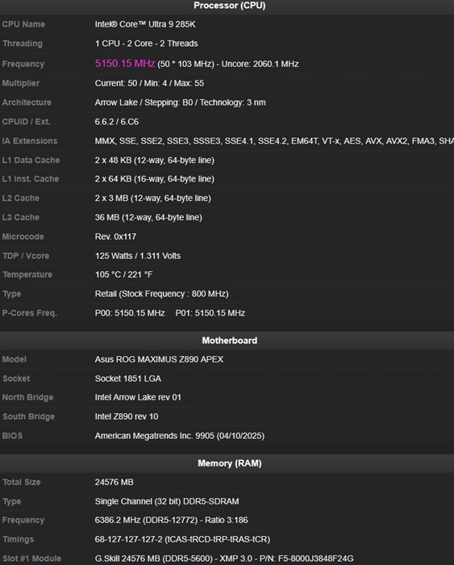This screenshot has height=565, width=454.
Task: Select the Motherboard section header
Action: (229, 341)
